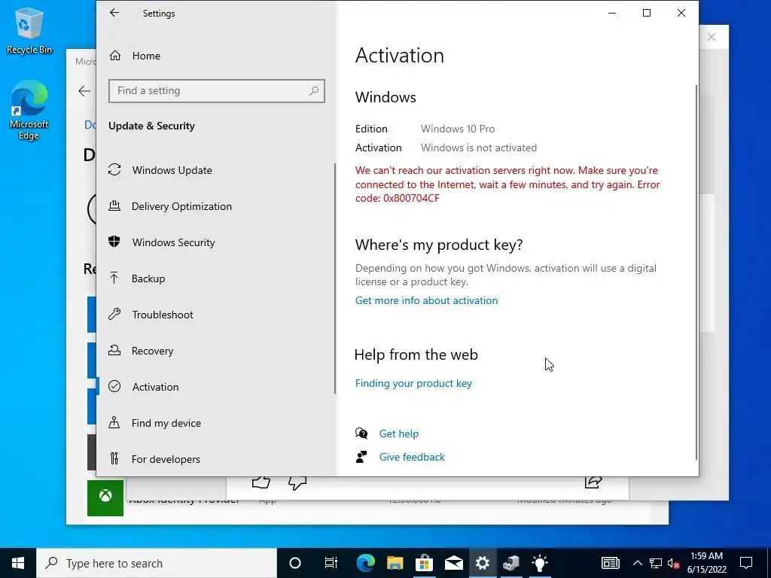Click the Settings right pane scrollbar
Image resolution: width=771 pixels, height=578 pixels.
(696, 272)
